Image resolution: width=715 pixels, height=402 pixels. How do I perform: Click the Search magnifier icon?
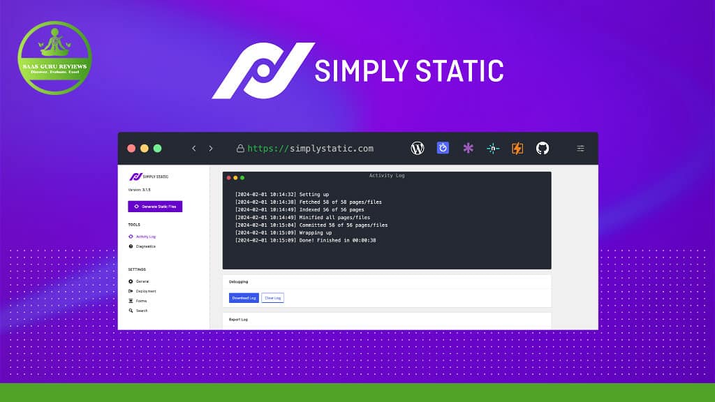click(x=131, y=311)
